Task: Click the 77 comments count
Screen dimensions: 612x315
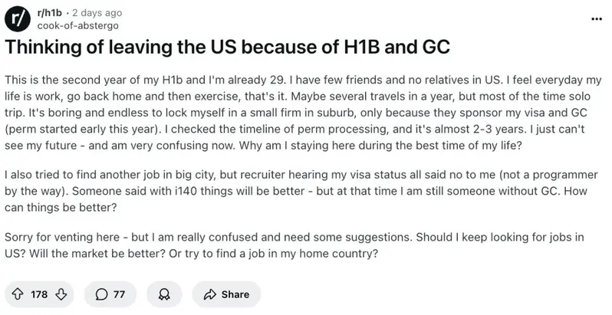Action: 119,294
